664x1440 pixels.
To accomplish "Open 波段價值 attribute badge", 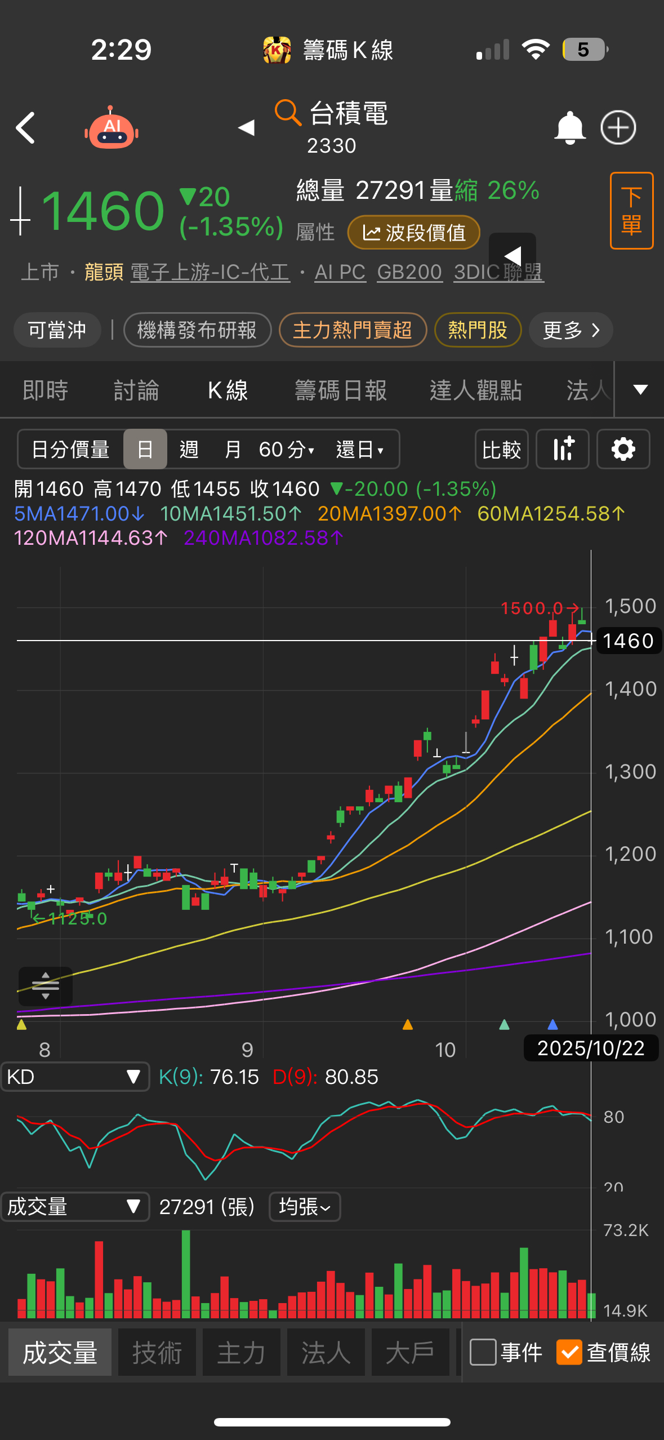I will pos(414,233).
